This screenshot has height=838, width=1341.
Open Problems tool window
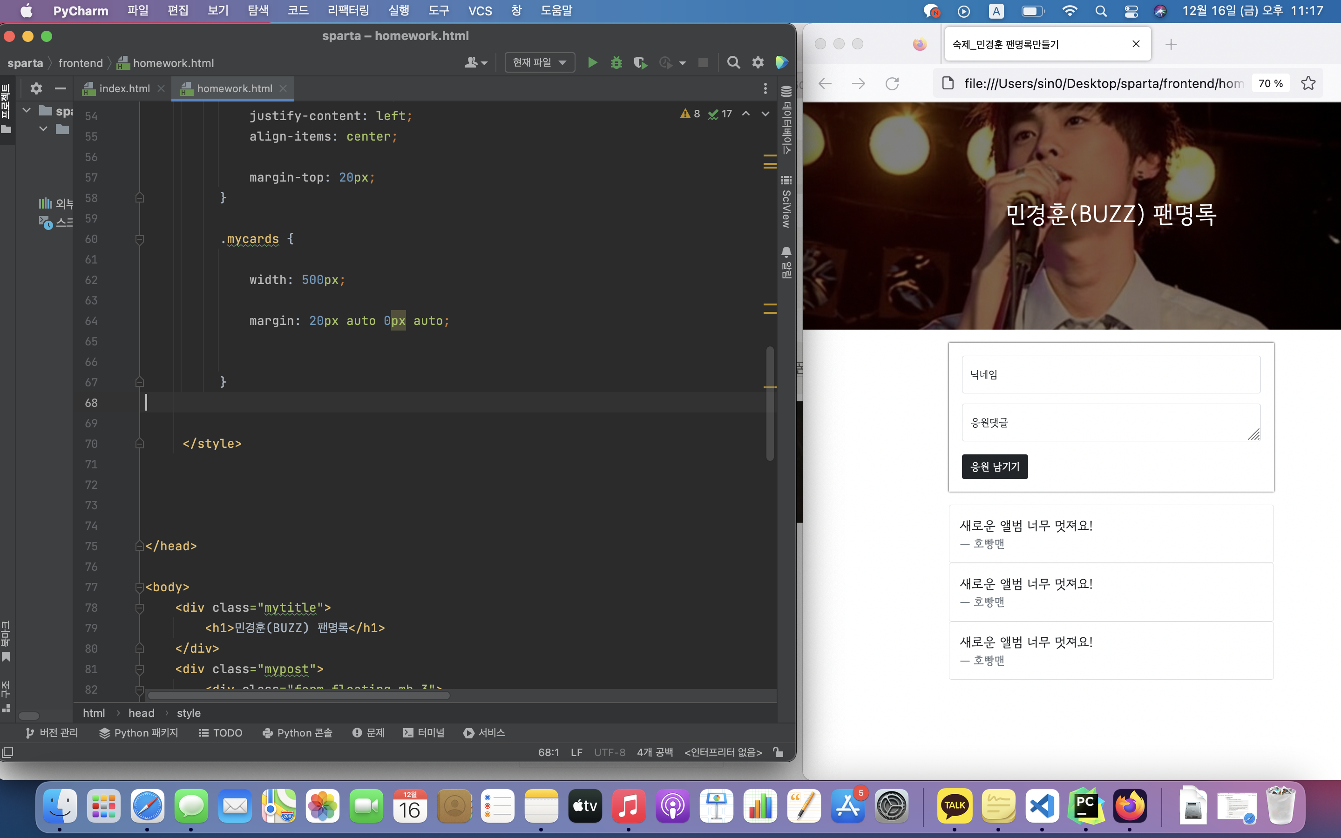[x=368, y=733]
